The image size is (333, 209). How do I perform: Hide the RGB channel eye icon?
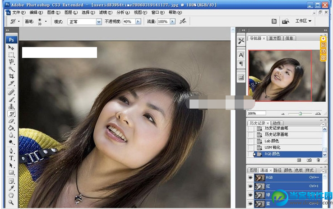250,178
